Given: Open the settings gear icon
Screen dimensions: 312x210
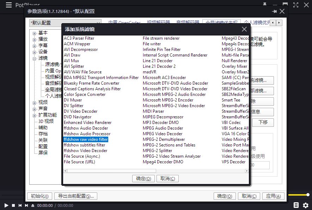Looking at the screenshot, I should (305, 205).
